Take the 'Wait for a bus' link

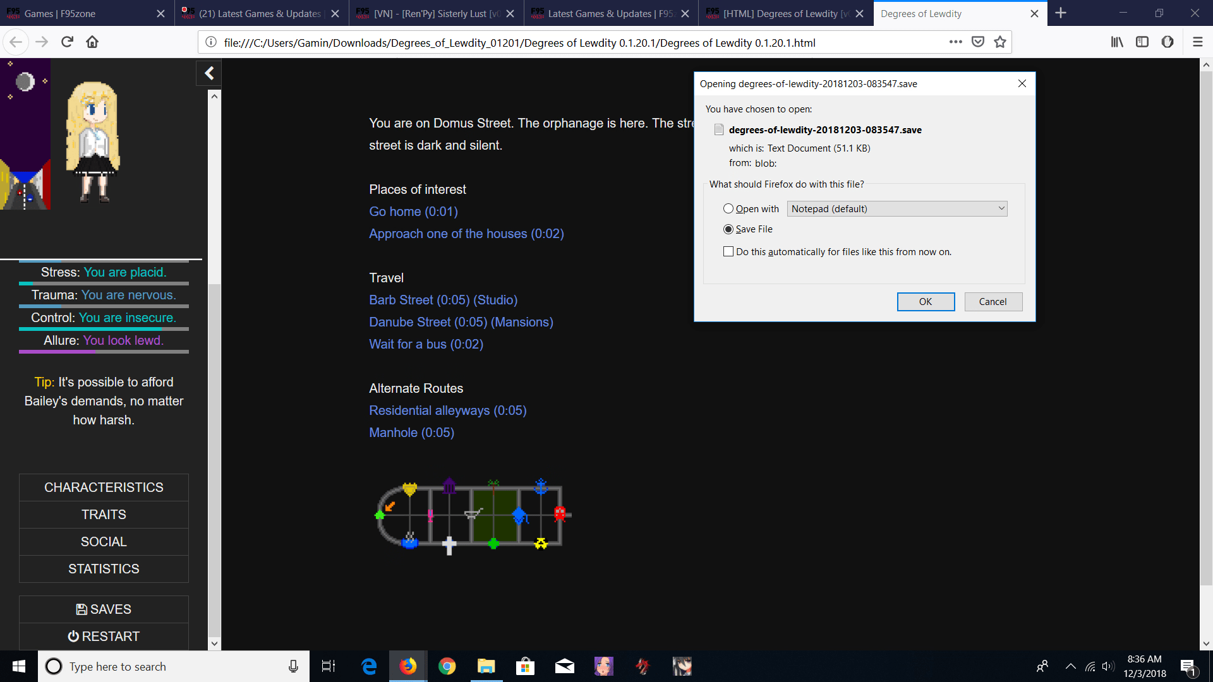(426, 344)
